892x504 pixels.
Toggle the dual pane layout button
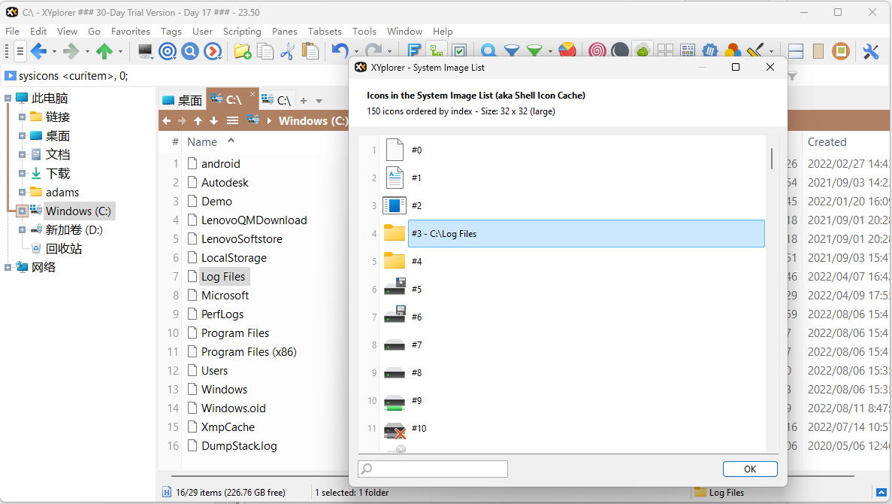(x=796, y=51)
